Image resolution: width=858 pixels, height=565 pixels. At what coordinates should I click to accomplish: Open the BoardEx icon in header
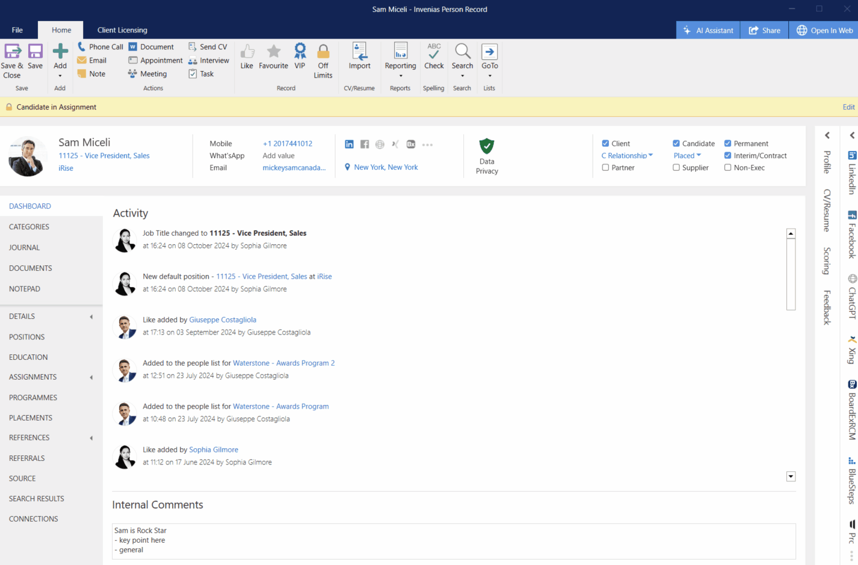[x=411, y=144]
